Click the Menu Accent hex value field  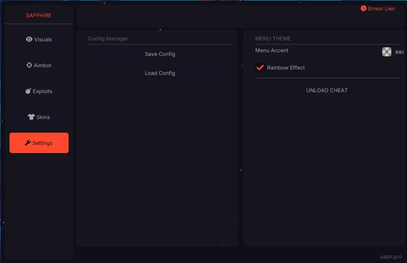[x=400, y=52]
